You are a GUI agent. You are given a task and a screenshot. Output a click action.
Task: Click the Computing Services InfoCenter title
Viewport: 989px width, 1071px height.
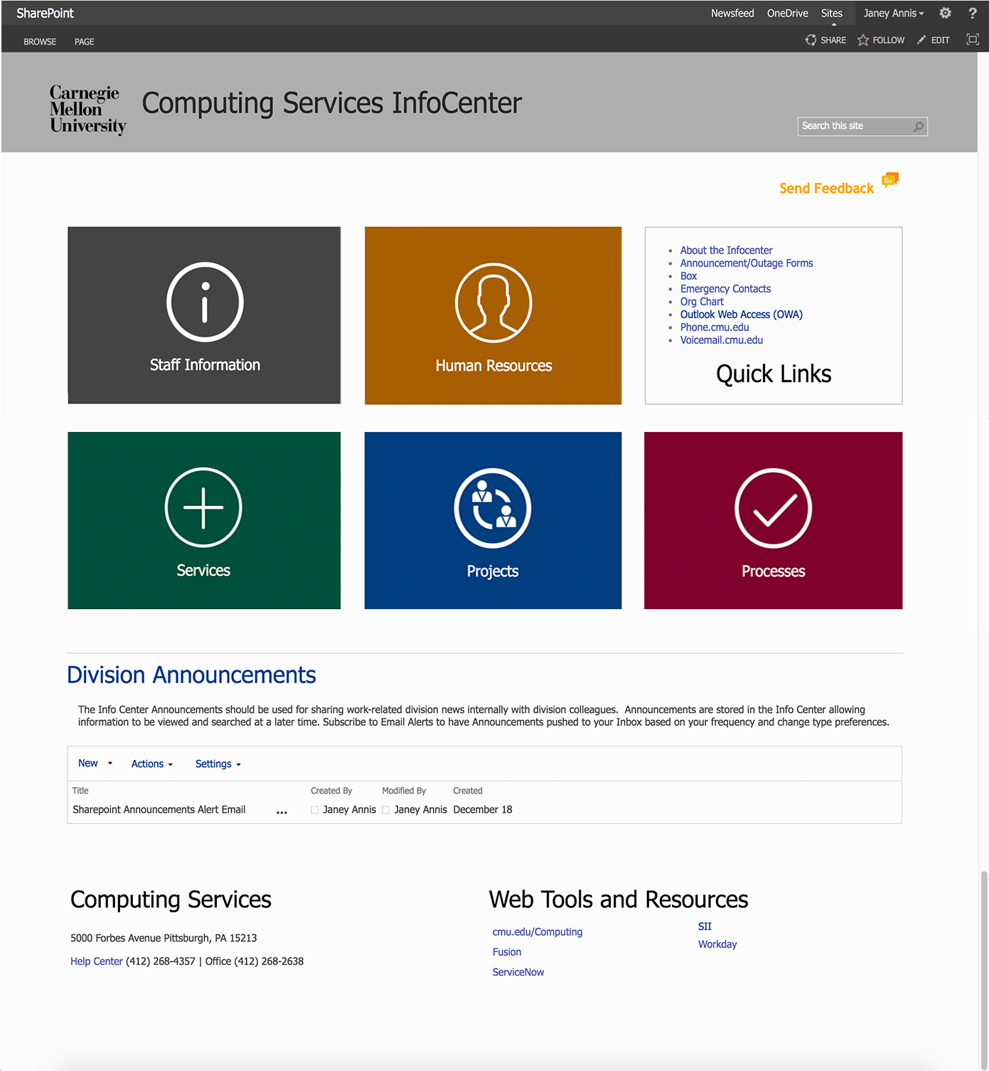[x=331, y=103]
